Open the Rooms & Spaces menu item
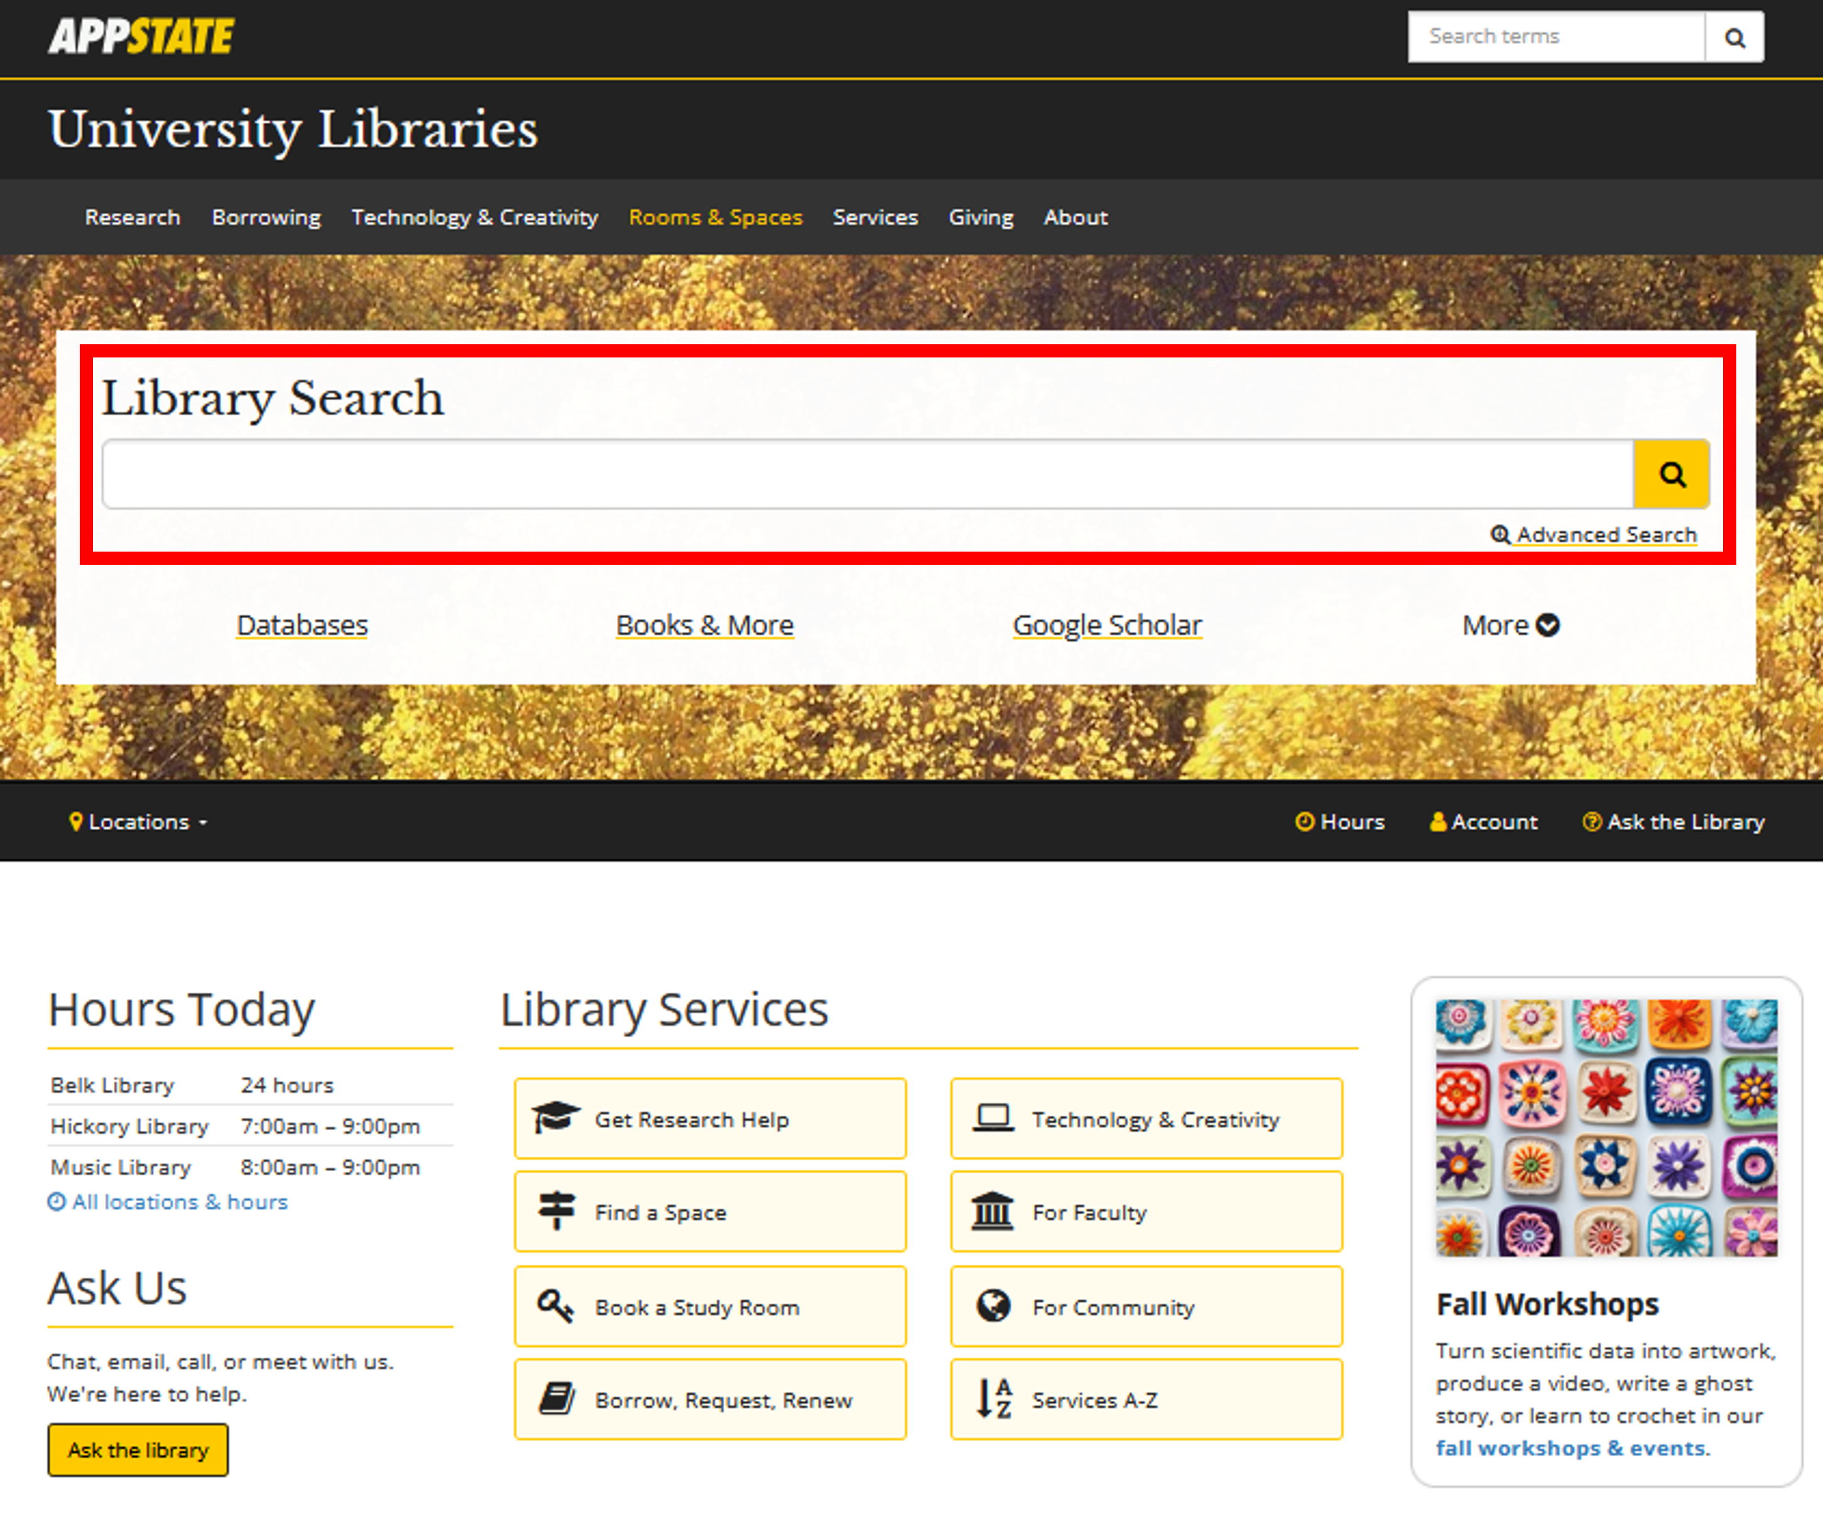 tap(716, 217)
